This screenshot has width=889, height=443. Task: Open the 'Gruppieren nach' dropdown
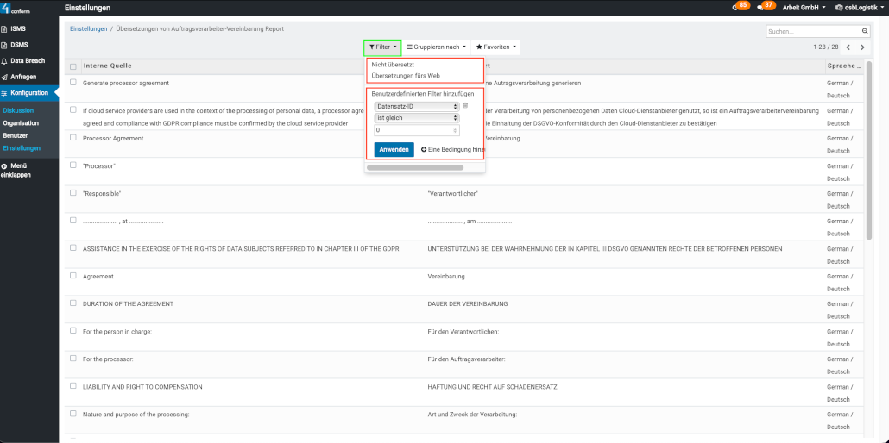tap(436, 47)
